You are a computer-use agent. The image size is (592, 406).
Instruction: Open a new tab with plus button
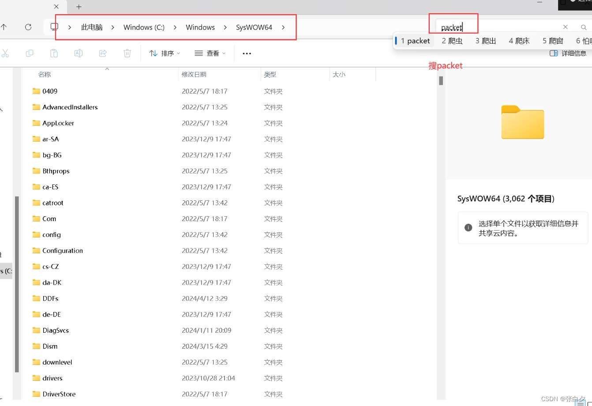pyautogui.click(x=79, y=7)
